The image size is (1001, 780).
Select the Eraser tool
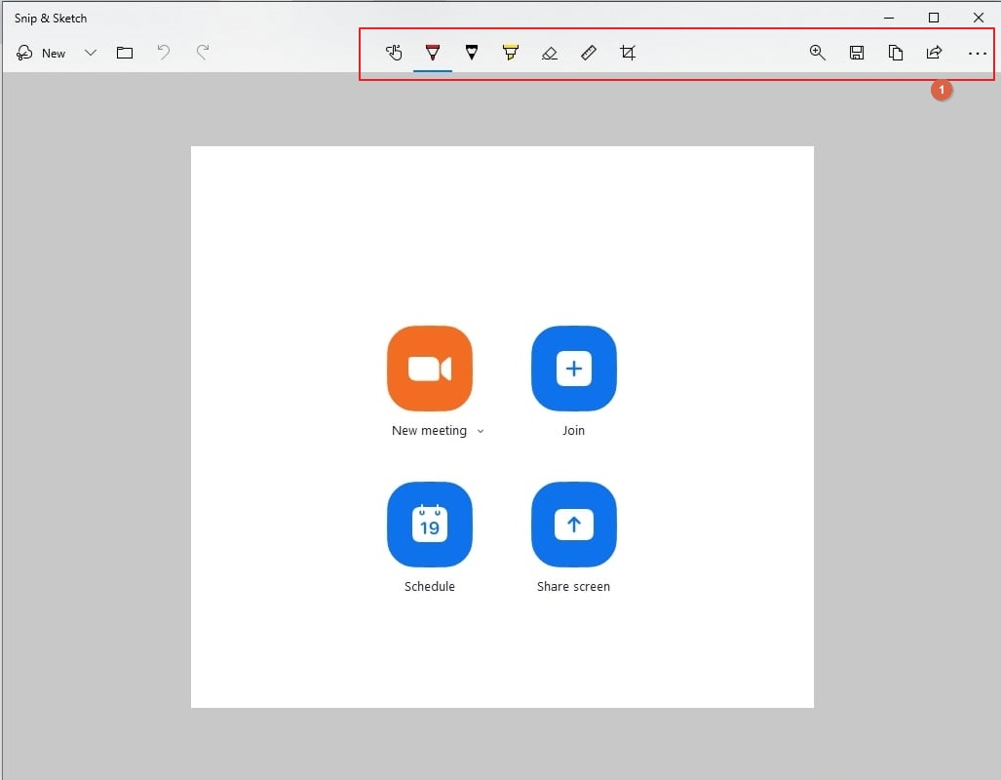click(550, 53)
